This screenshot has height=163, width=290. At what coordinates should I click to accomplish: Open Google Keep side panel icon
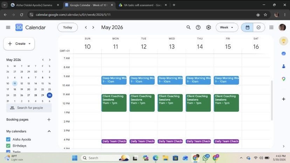284,41
